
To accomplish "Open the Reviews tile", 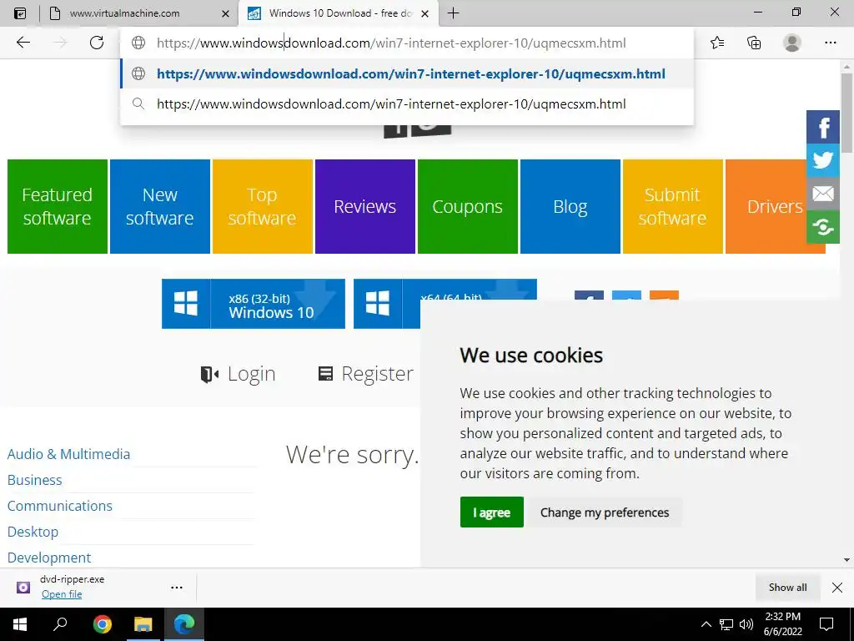I will tap(365, 207).
